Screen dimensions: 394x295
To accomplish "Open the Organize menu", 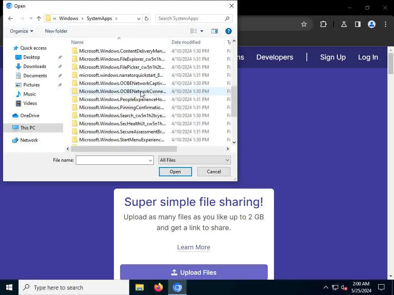I will (x=22, y=31).
